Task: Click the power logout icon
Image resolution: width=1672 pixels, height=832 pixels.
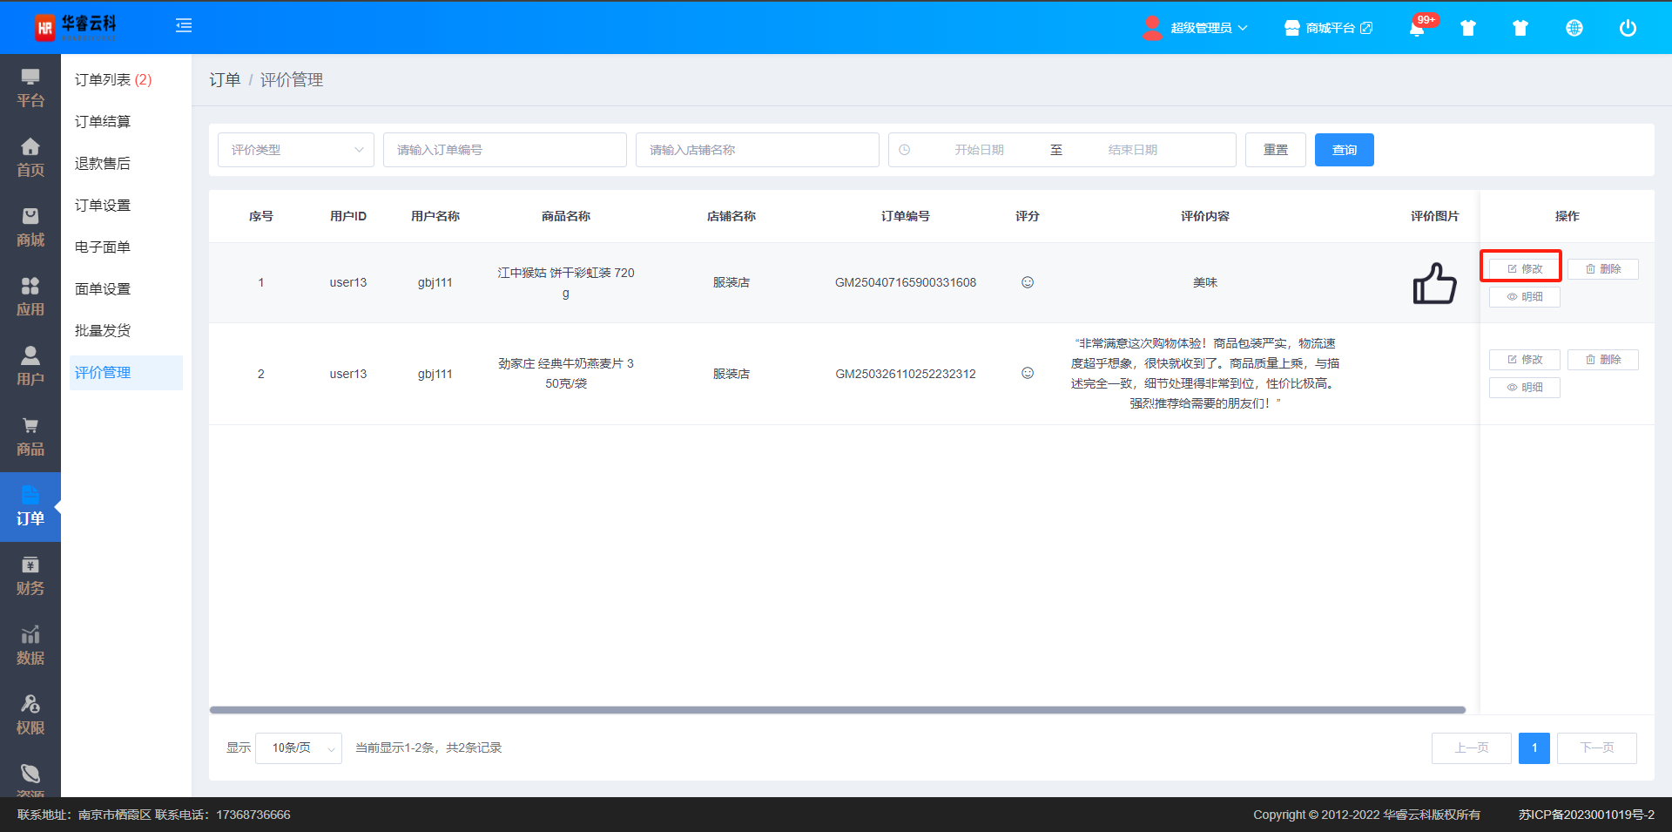Action: pyautogui.click(x=1627, y=28)
